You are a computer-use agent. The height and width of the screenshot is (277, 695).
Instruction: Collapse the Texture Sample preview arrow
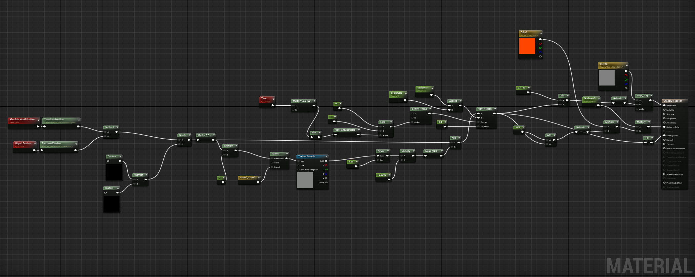(x=326, y=157)
